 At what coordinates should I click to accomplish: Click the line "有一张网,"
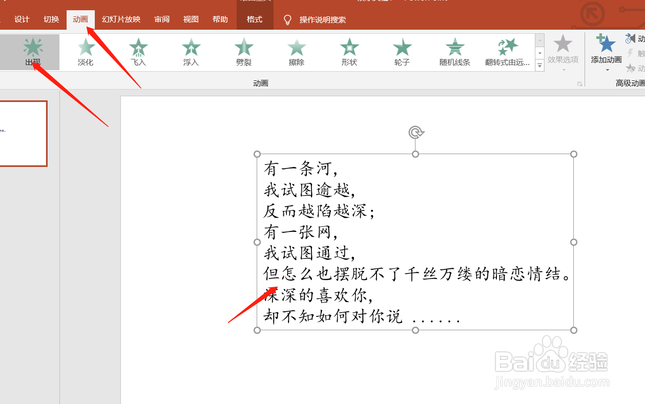pyautogui.click(x=301, y=232)
